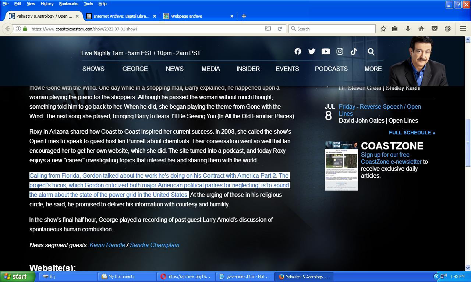This screenshot has width=471, height=282.
Task: Click the page scrollbar up arrow
Action: 468,39
